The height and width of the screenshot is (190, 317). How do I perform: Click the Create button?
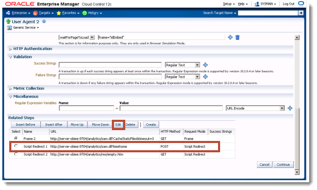[151, 125]
